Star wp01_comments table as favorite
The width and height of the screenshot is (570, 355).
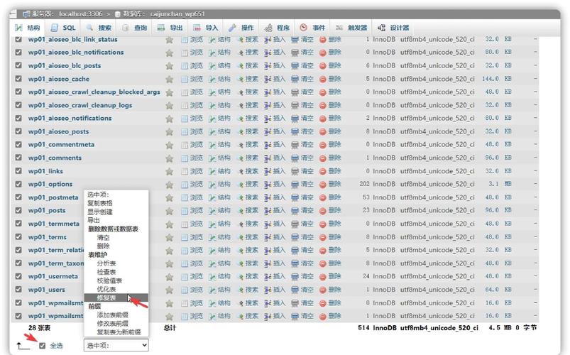pyautogui.click(x=169, y=158)
